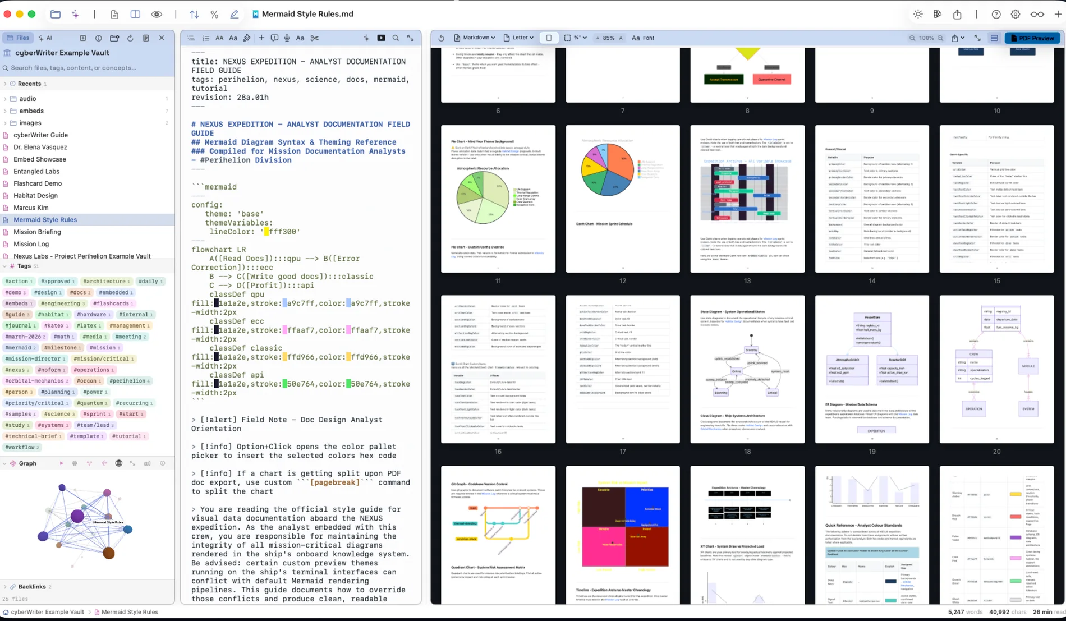Search files, tags, content, or concepts
This screenshot has height=621, width=1066.
pyautogui.click(x=88, y=68)
